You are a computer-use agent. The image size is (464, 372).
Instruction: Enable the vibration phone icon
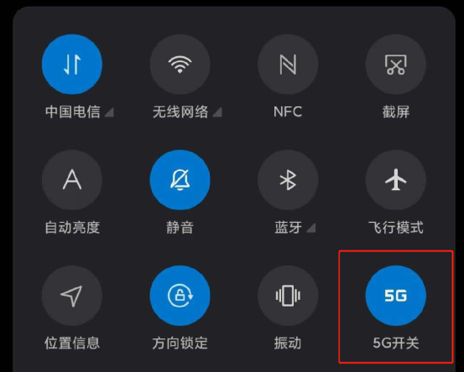pyautogui.click(x=288, y=296)
